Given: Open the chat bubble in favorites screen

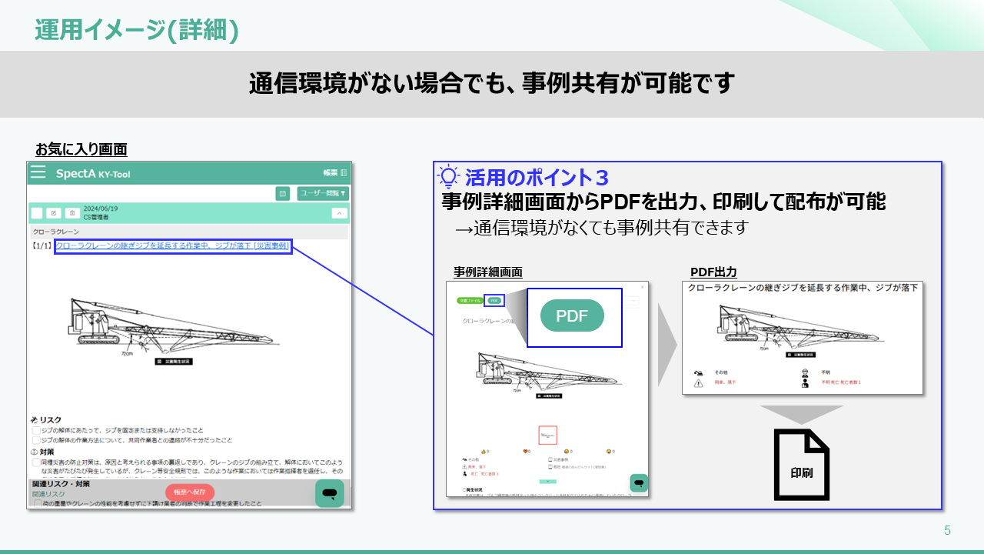Looking at the screenshot, I should pos(329,493).
